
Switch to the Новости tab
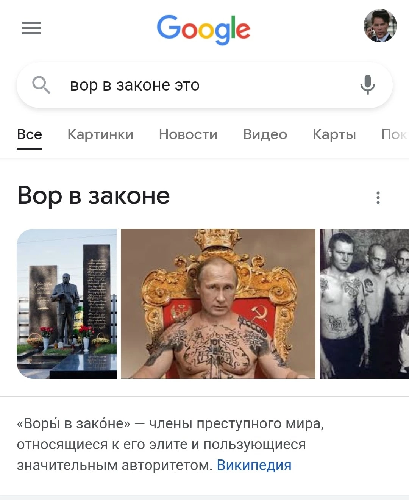click(x=188, y=134)
